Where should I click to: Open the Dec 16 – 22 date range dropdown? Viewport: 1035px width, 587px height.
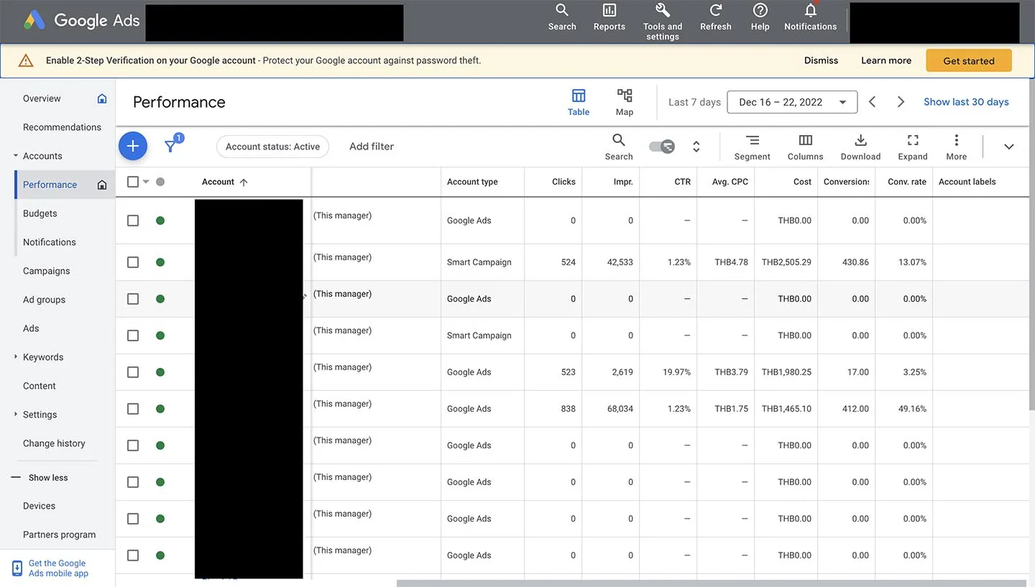(x=791, y=101)
